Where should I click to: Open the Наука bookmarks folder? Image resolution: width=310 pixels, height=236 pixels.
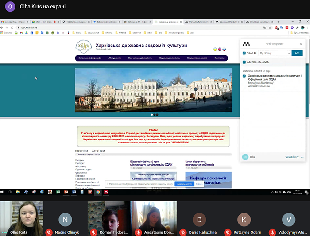tap(77, 33)
